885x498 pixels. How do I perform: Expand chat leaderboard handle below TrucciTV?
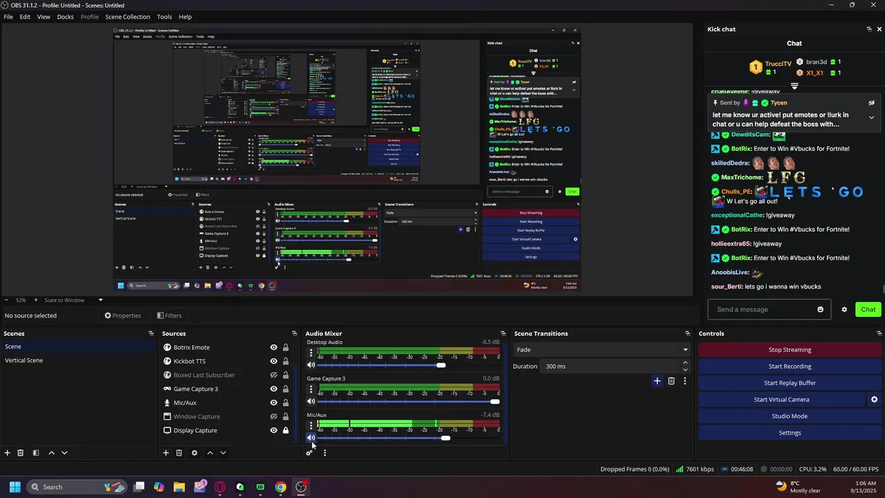pyautogui.click(x=794, y=86)
